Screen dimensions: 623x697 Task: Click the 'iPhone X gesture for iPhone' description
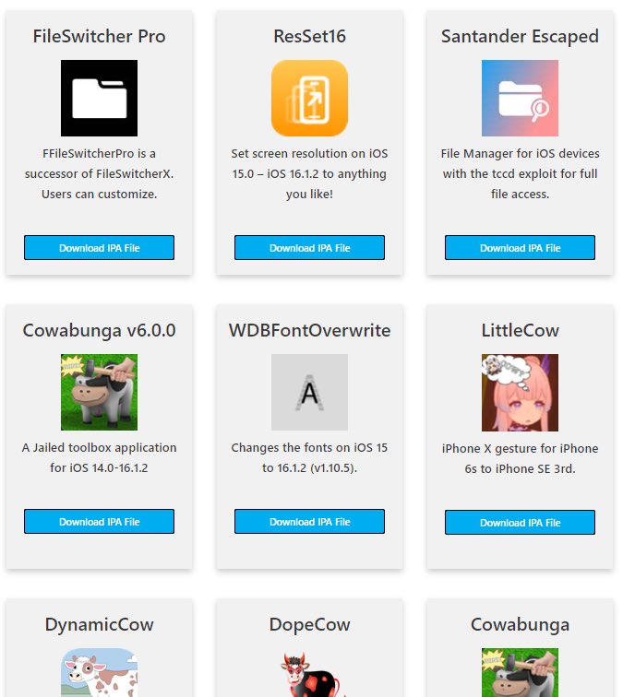520,458
